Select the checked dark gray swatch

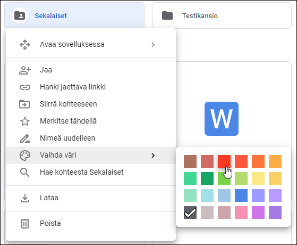(190, 213)
